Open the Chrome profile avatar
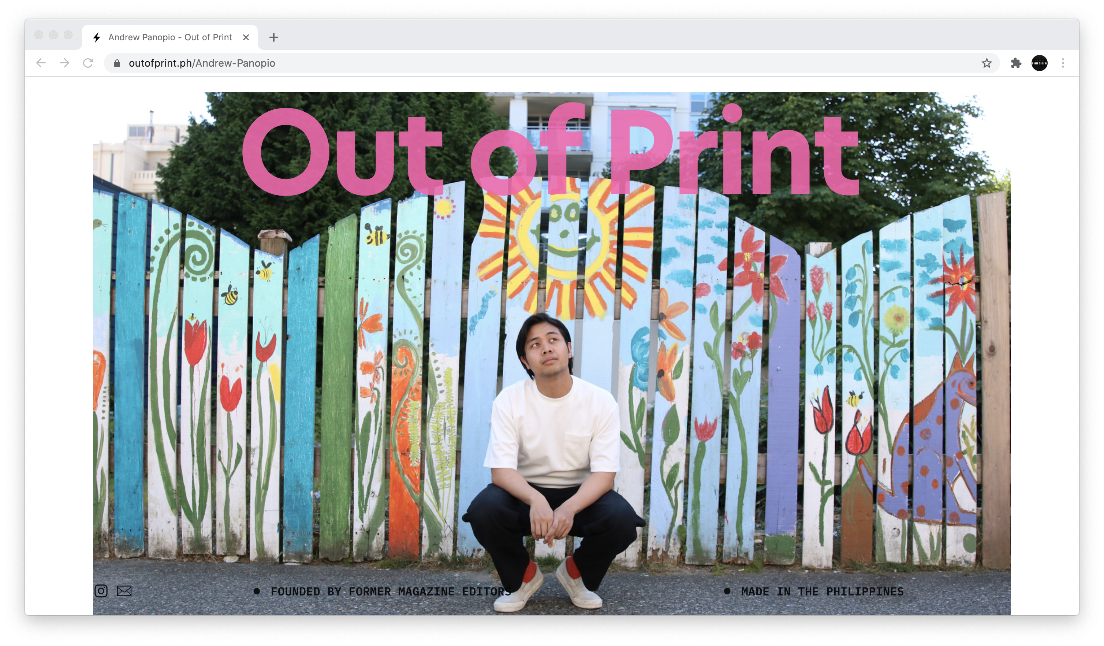 click(x=1039, y=63)
